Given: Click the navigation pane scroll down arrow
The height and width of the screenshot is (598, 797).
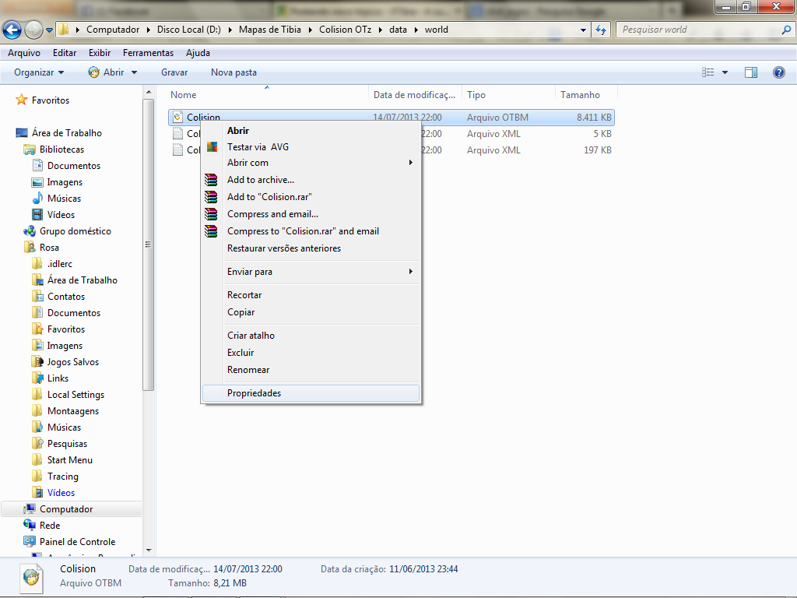Looking at the screenshot, I should click(x=149, y=551).
